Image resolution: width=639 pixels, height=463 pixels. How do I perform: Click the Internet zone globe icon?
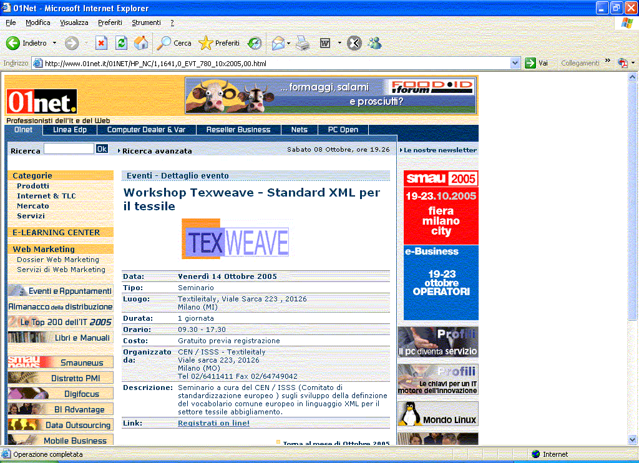point(536,454)
